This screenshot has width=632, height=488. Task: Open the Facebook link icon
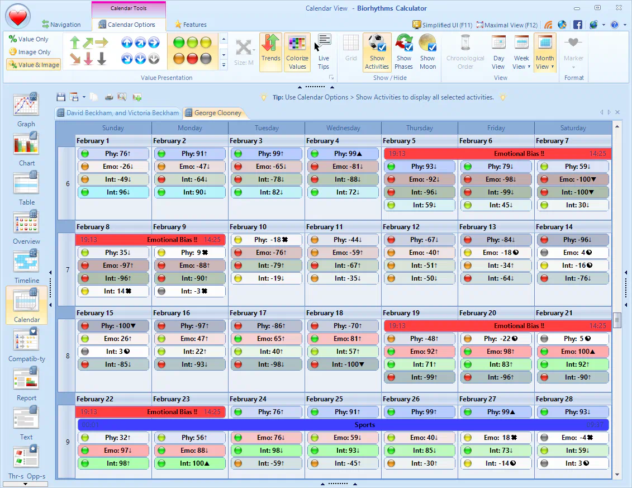pyautogui.click(x=577, y=25)
